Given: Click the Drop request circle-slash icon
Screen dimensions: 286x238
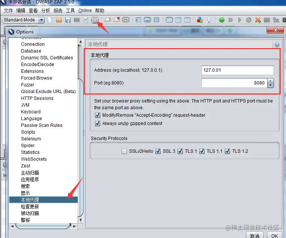Looking at the screenshot, I should click(248, 20).
